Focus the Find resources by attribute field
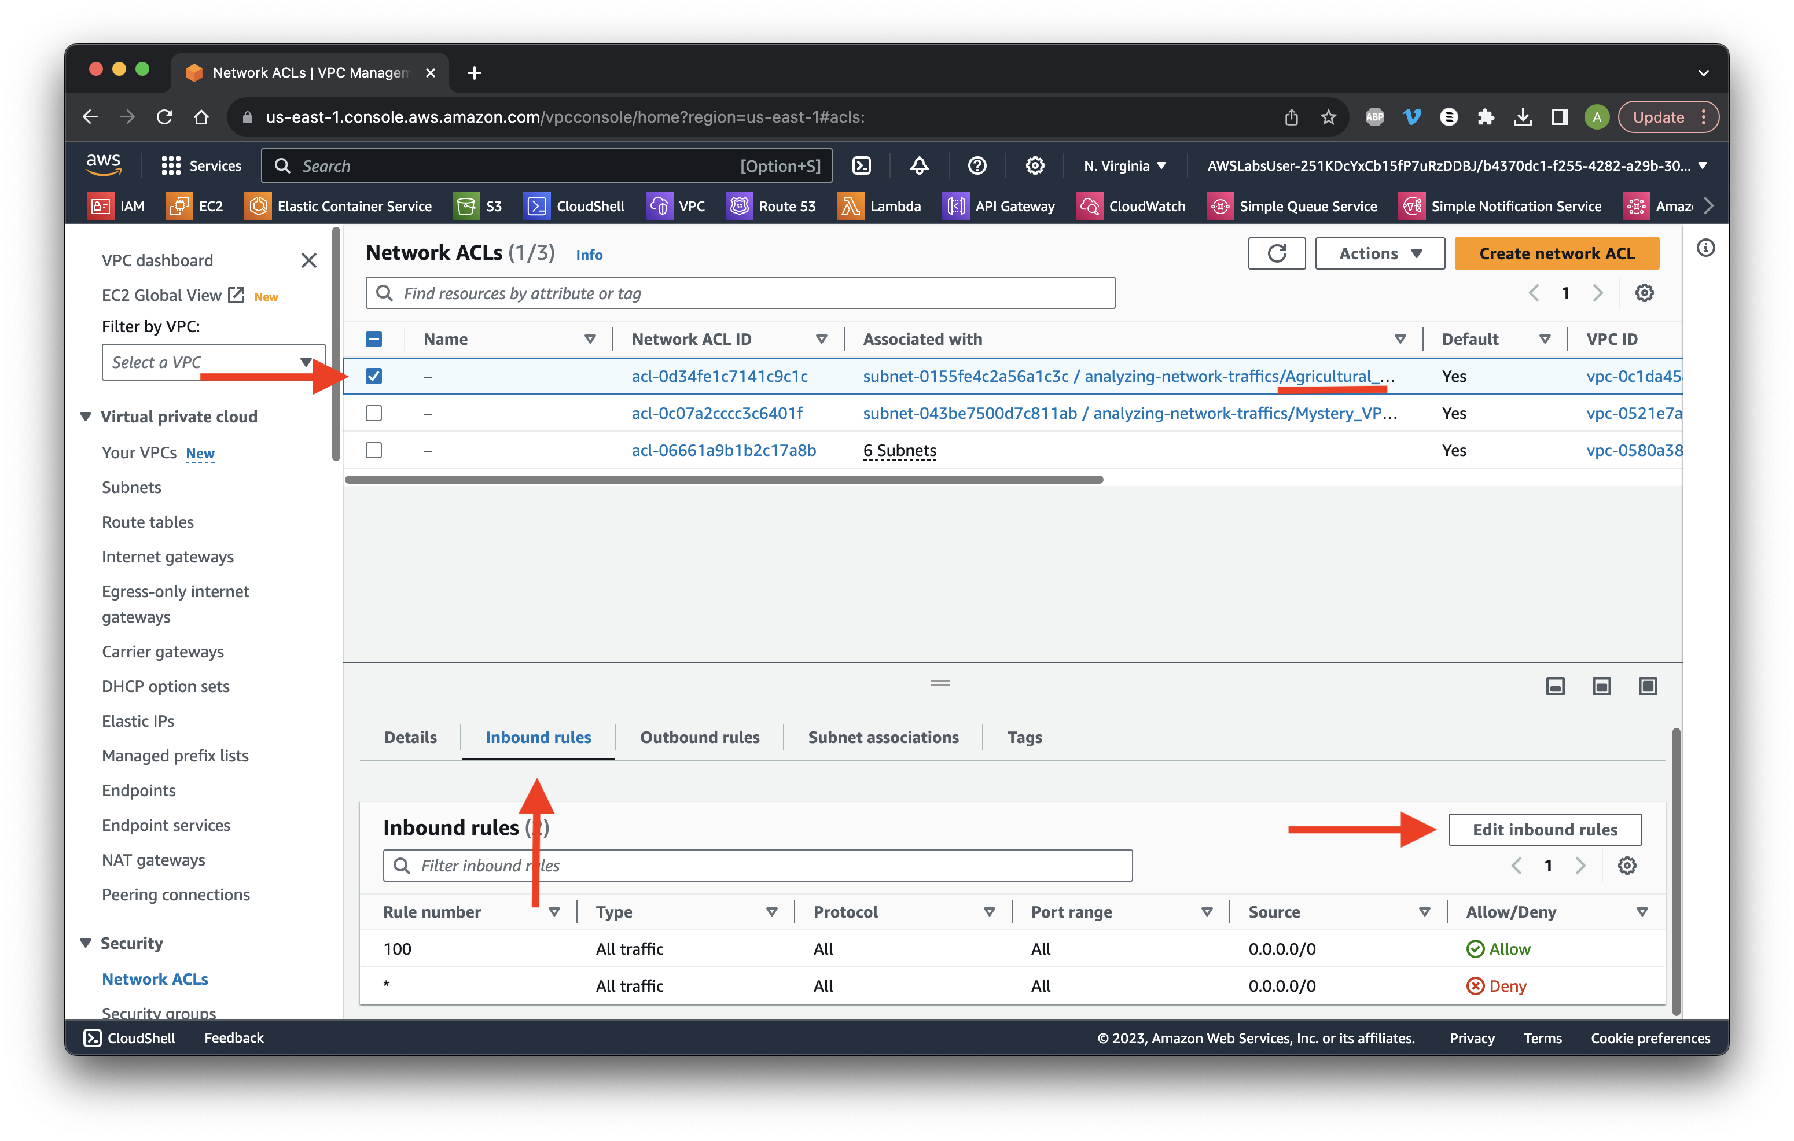Screen dimensions: 1794x1141 (x=740, y=293)
